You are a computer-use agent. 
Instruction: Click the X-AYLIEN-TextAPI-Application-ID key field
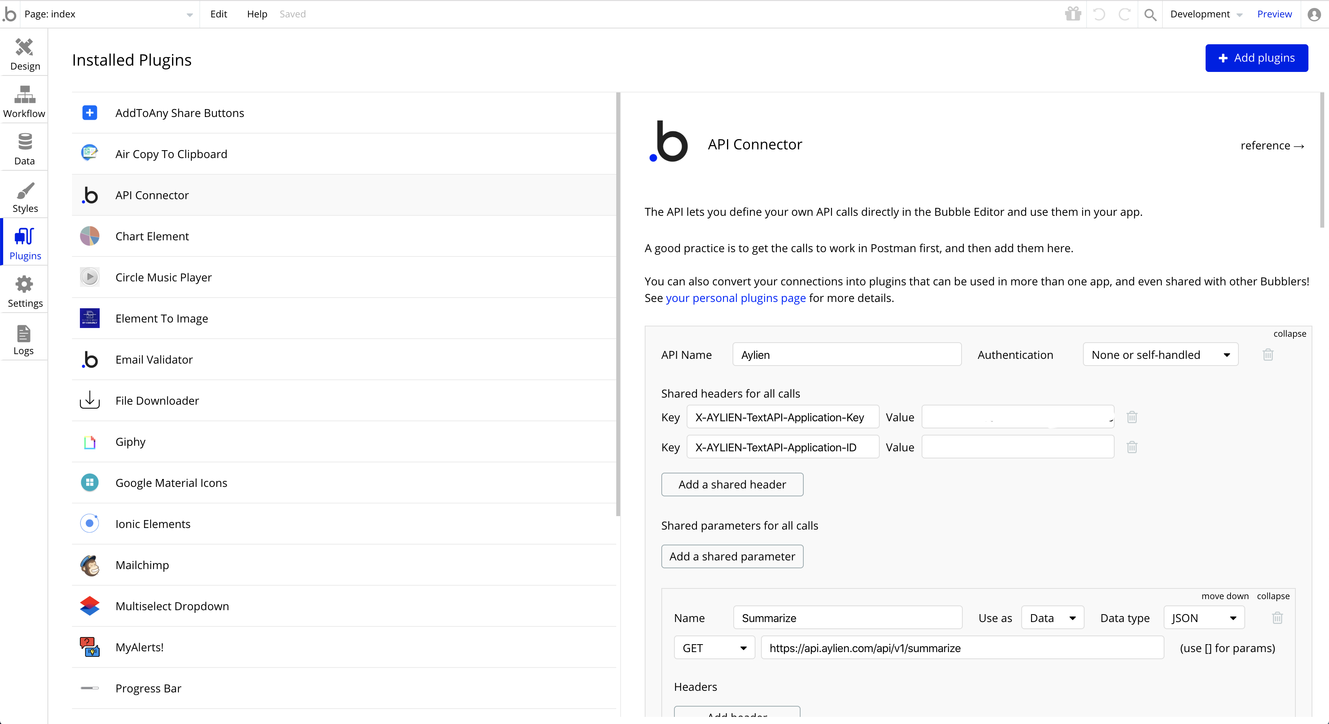pyautogui.click(x=783, y=447)
